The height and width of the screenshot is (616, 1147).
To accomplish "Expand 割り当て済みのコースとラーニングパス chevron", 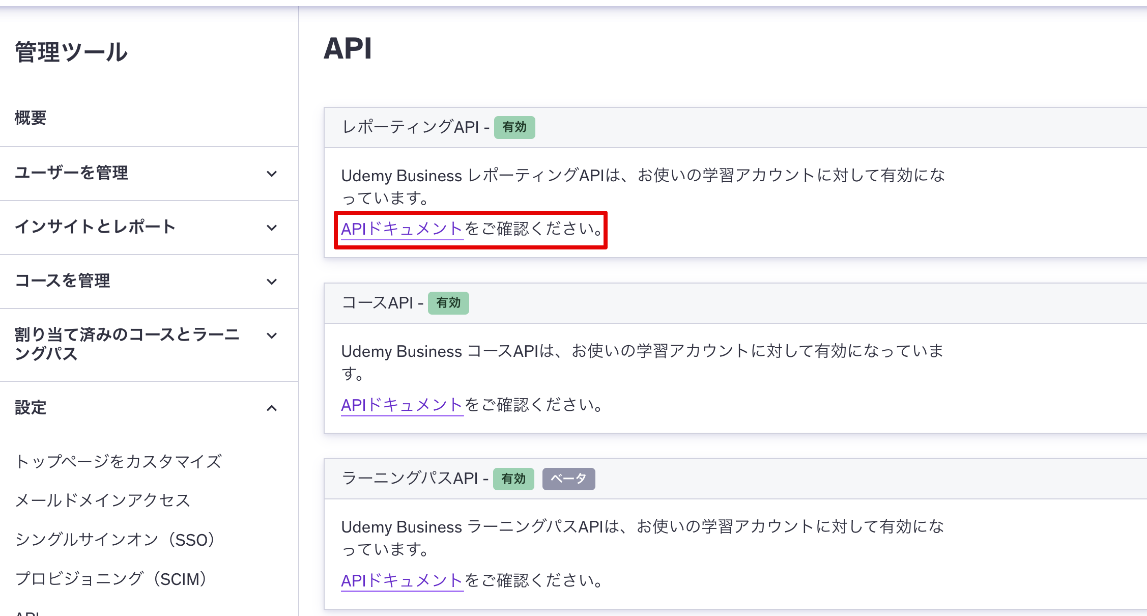I will pyautogui.click(x=272, y=335).
